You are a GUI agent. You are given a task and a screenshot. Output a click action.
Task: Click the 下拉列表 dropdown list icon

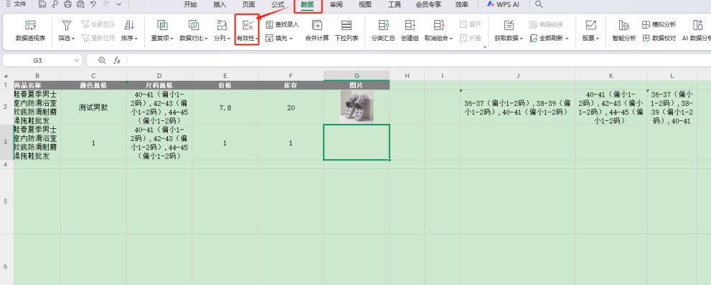pos(347,25)
